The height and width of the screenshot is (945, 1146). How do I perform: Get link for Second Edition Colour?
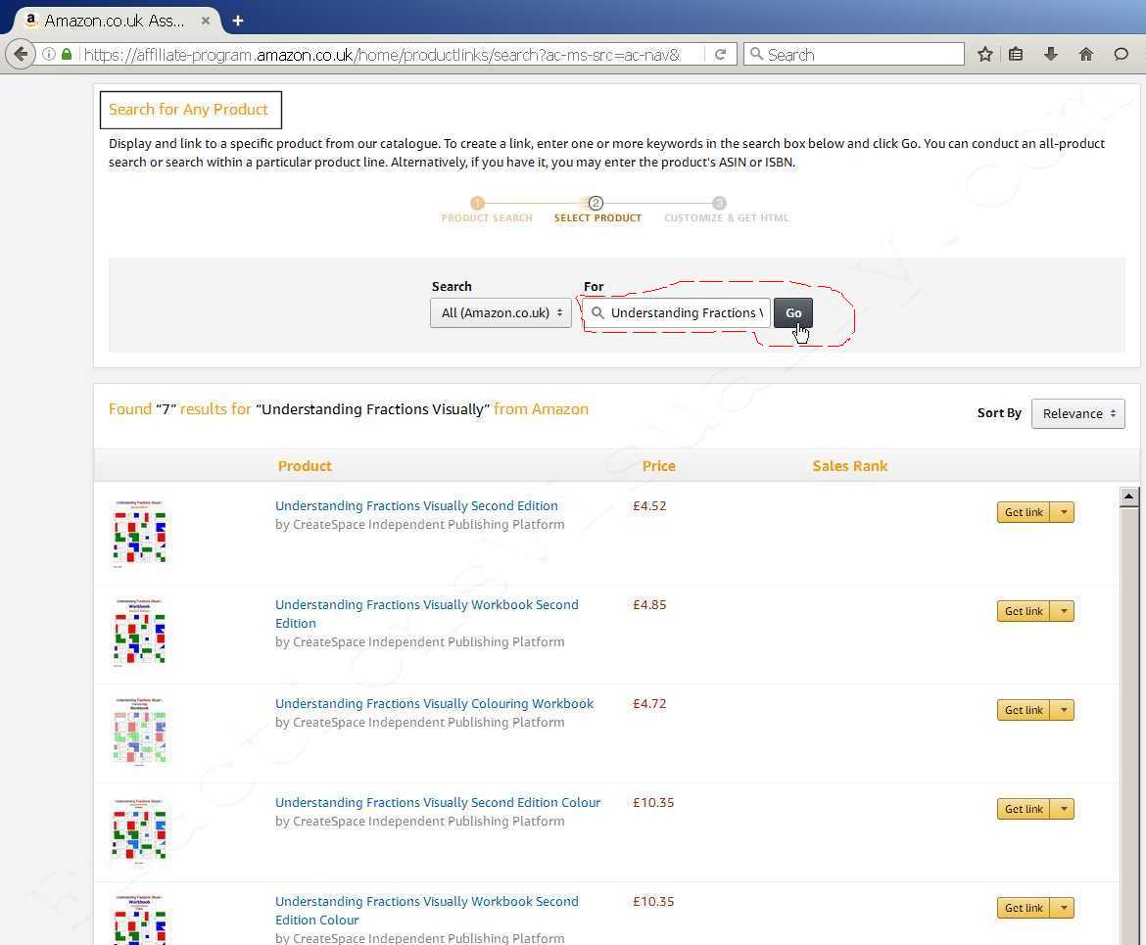tap(1024, 809)
